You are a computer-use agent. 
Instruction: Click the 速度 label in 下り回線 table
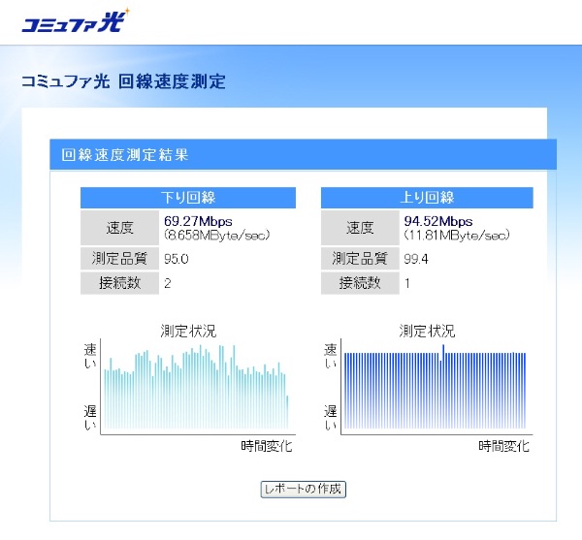pos(119,228)
